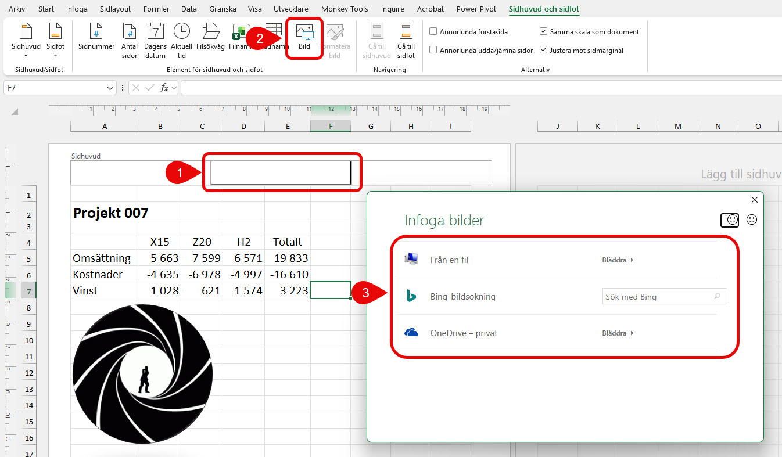Click the Sök med Bing search field
The height and width of the screenshot is (457, 782).
[659, 297]
